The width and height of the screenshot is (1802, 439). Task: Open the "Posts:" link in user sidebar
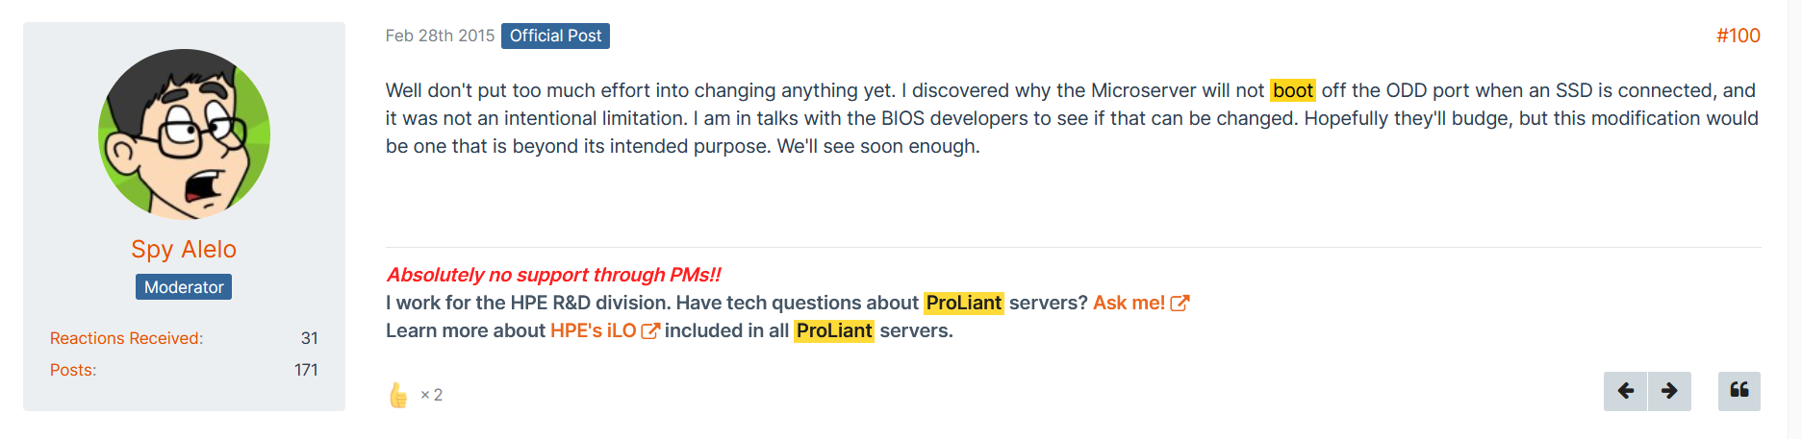pyautogui.click(x=73, y=370)
